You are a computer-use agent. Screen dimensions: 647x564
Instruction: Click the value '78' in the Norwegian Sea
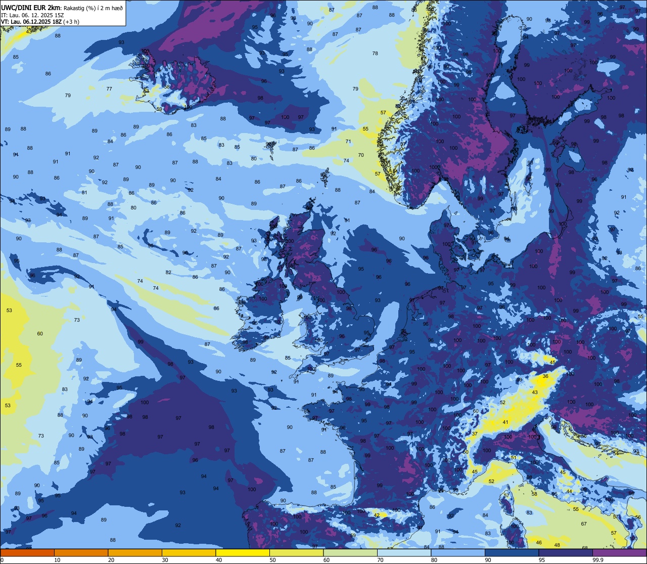click(x=375, y=53)
